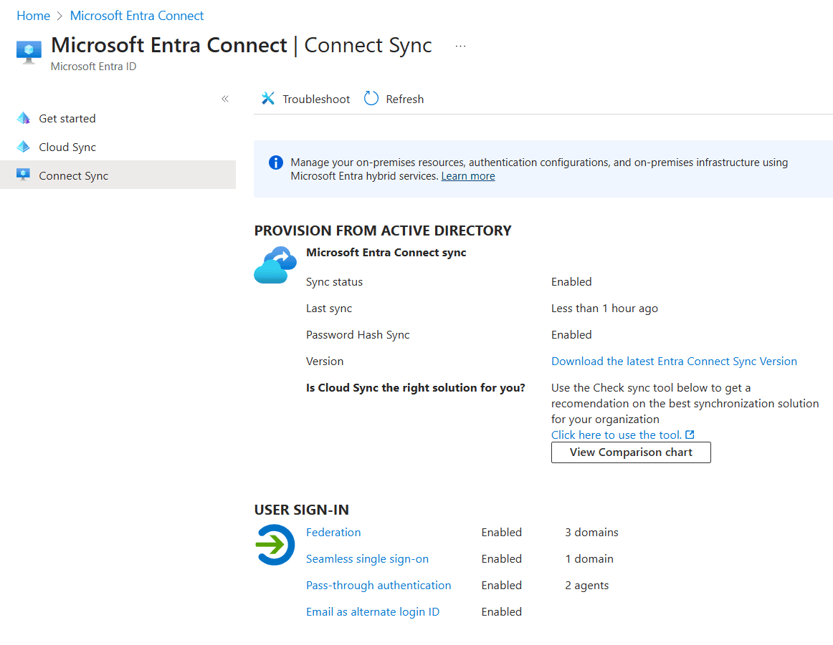Viewport: 833px width, 645px height.
Task: Click the Microsoft Entra Connect header icon
Action: pos(29,52)
